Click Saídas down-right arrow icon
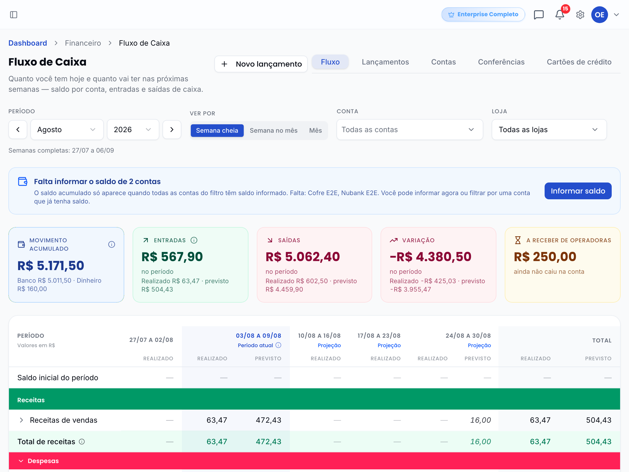Image resolution: width=629 pixels, height=472 pixels. 270,240
